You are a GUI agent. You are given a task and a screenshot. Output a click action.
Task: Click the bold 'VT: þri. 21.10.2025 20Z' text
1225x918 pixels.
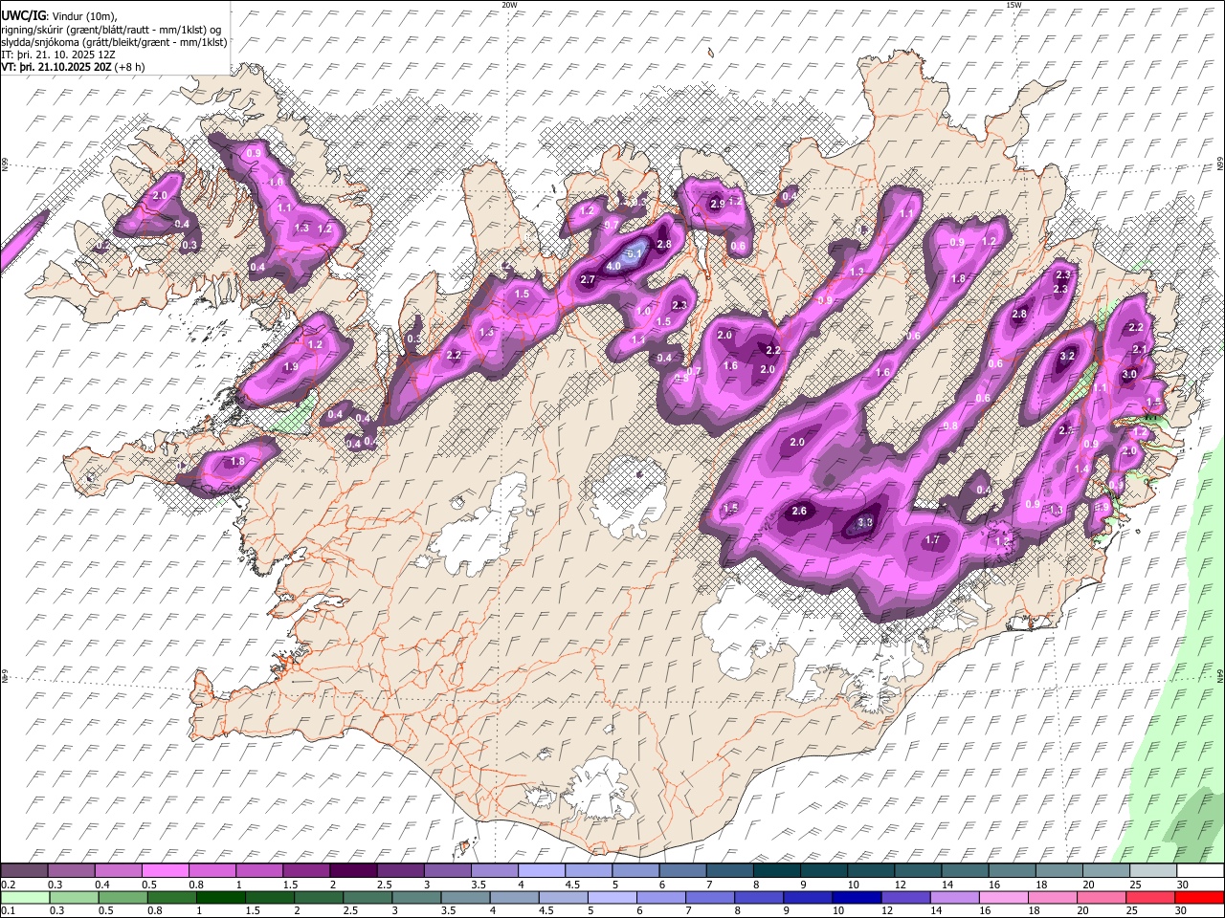click(x=56, y=67)
